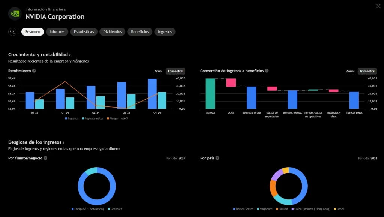Set Rendimiento chart to Trimestral

(175, 71)
